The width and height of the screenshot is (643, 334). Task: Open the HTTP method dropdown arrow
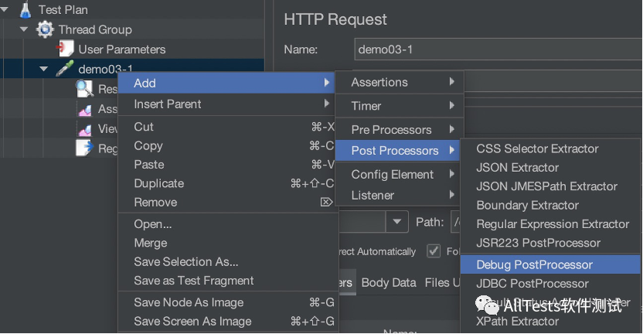(x=397, y=222)
